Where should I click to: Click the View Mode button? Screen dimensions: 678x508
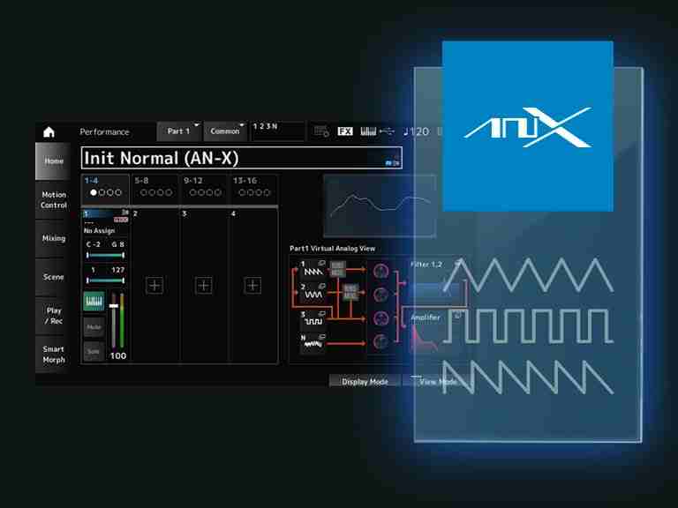pyautogui.click(x=438, y=381)
